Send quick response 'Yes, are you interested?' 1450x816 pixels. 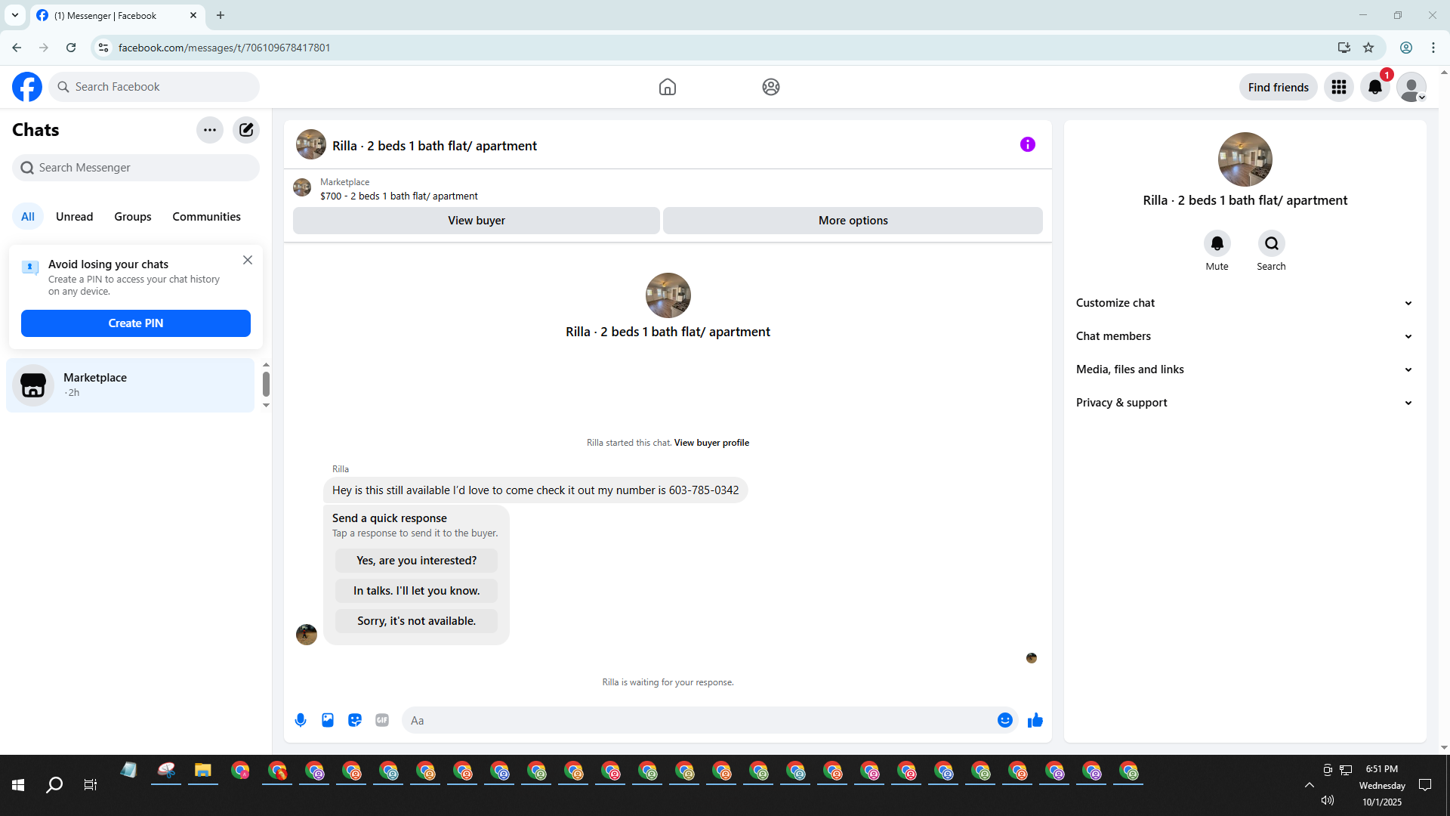[417, 561]
